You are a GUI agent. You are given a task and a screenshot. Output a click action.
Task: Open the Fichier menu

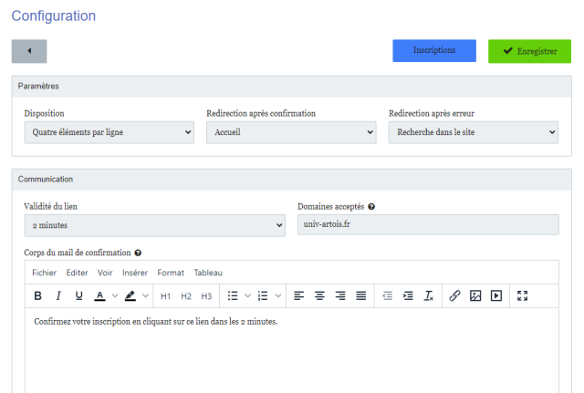pos(45,273)
